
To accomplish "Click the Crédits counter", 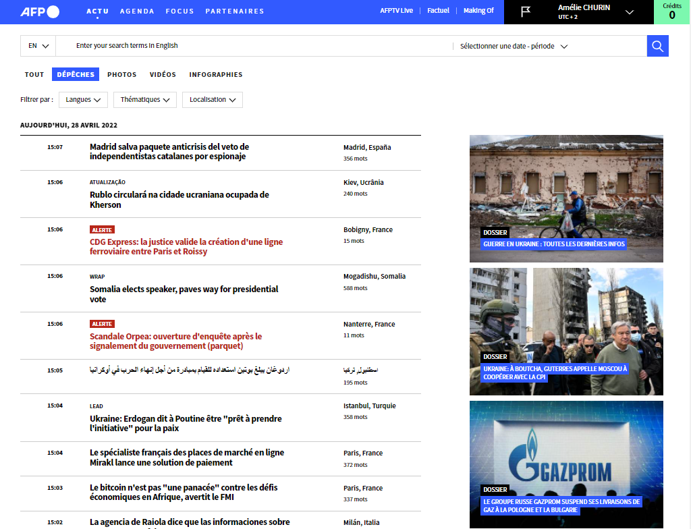I will (672, 12).
